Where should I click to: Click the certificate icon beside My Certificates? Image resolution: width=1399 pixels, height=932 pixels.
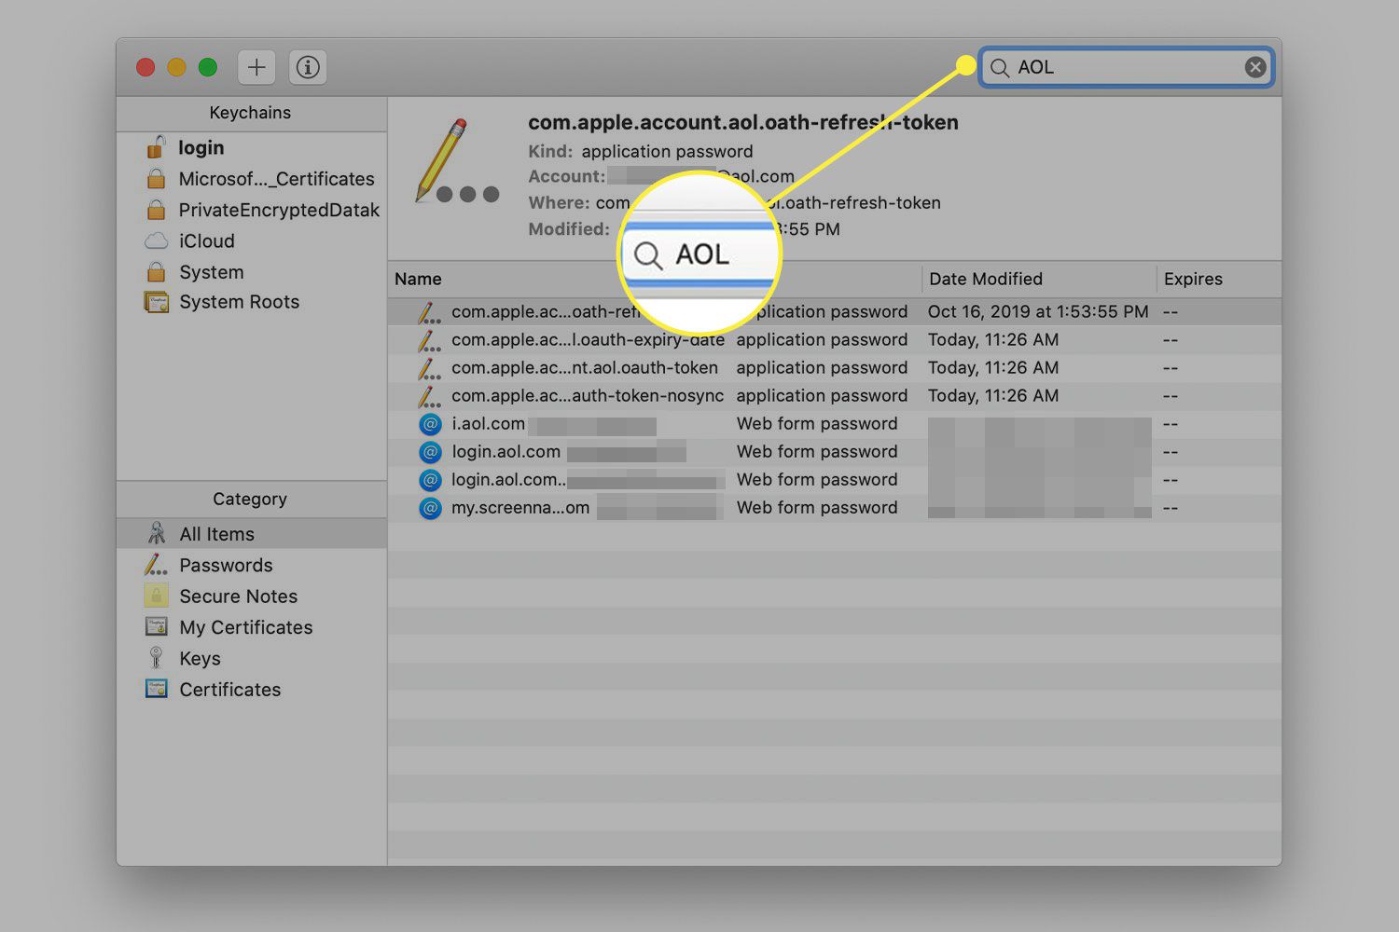[156, 626]
